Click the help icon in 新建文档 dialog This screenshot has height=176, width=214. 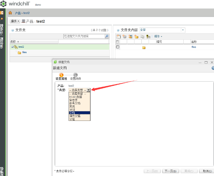pos(212,68)
